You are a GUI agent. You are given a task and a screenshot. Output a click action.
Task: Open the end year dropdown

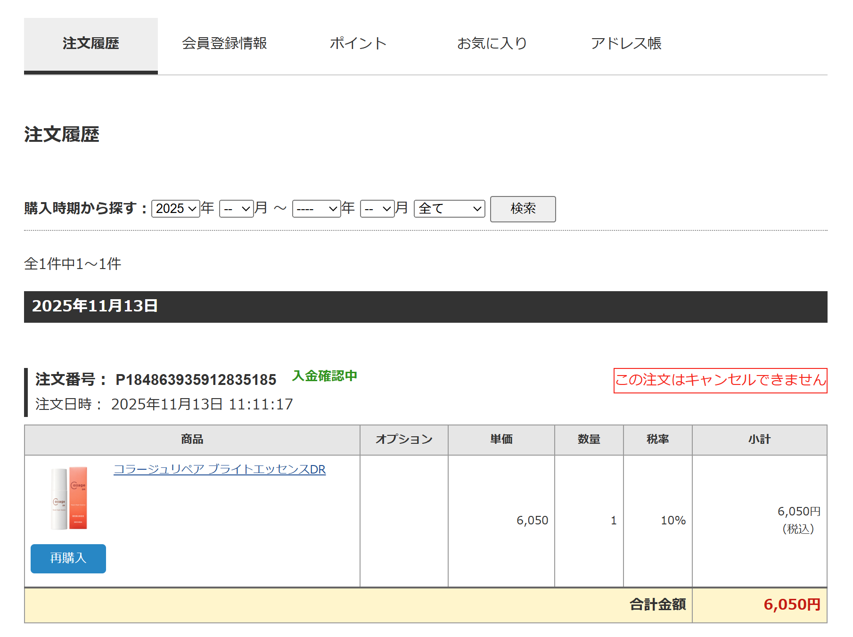coord(316,208)
